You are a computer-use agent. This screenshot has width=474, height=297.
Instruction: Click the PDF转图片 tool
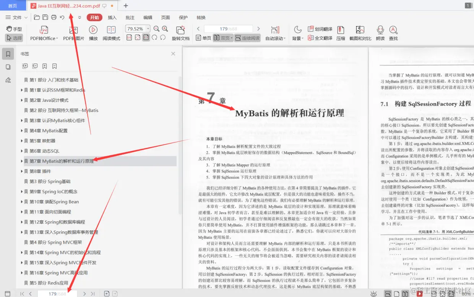pos(73,33)
